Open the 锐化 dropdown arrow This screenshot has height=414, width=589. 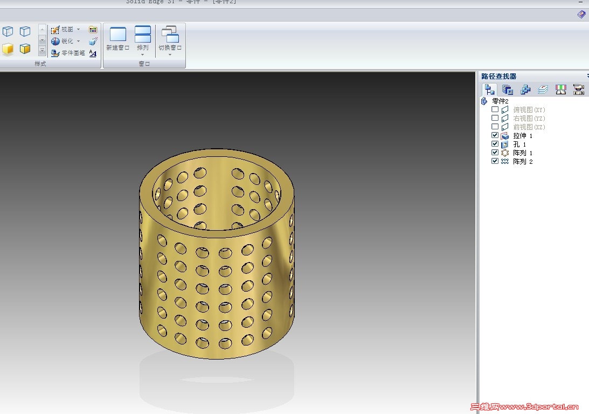click(x=79, y=42)
